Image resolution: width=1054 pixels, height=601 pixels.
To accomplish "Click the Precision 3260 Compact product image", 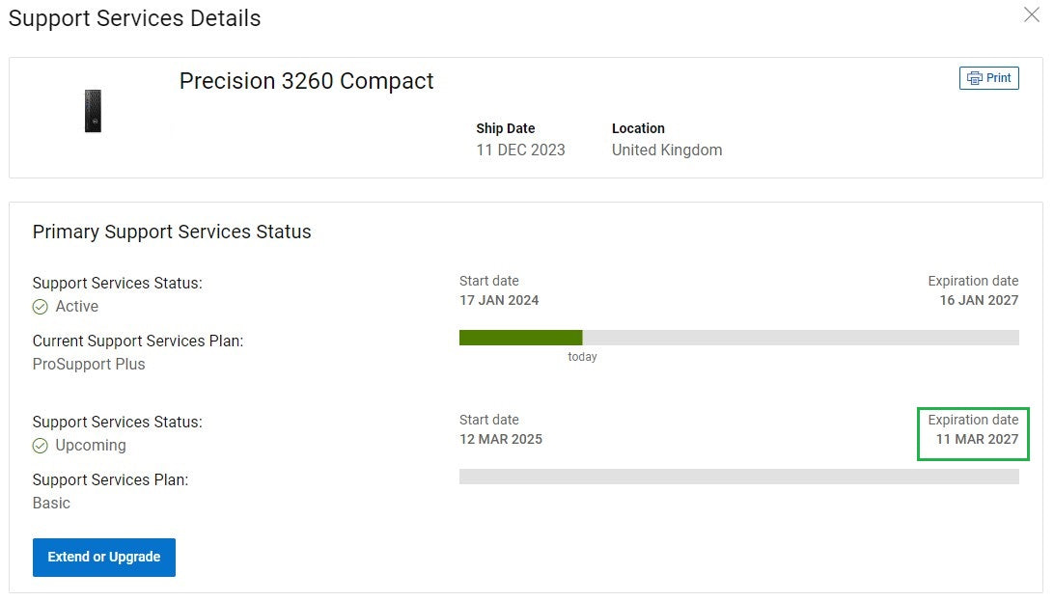I will tap(93, 111).
